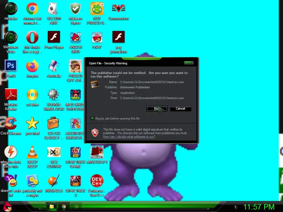
Task: Open the 'MINECRAFT' desktop icon
Action: click(97, 152)
